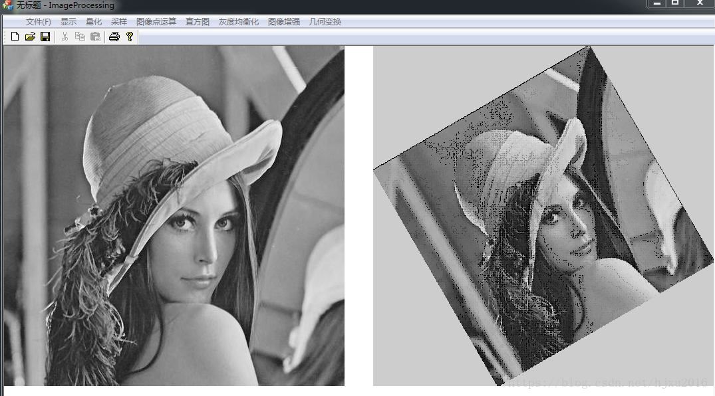The image size is (715, 396).
Task: Open the 图像点运算 menu
Action: coord(156,22)
